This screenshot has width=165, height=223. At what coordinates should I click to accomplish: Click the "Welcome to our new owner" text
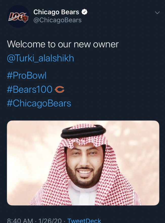[x=63, y=44]
